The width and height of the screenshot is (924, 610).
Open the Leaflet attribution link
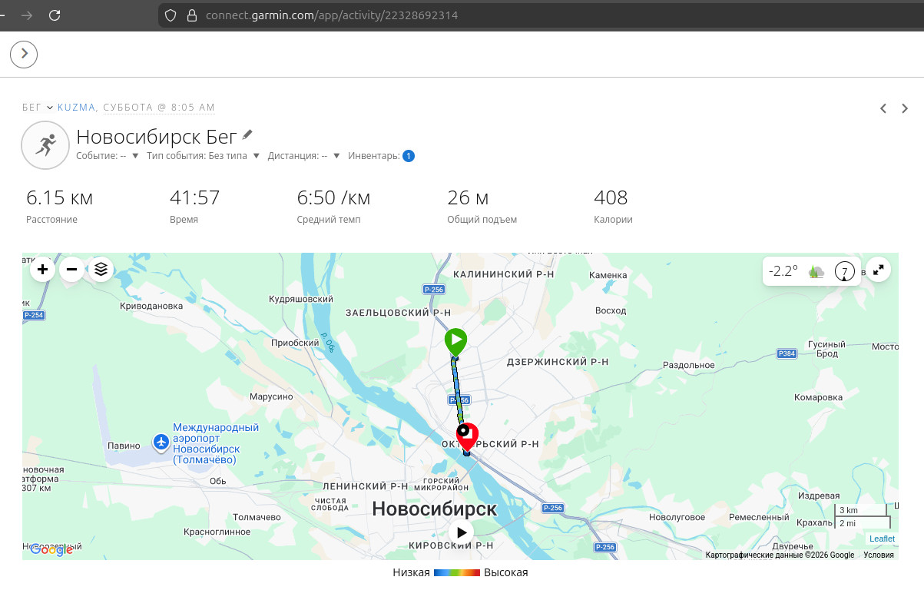pos(882,539)
